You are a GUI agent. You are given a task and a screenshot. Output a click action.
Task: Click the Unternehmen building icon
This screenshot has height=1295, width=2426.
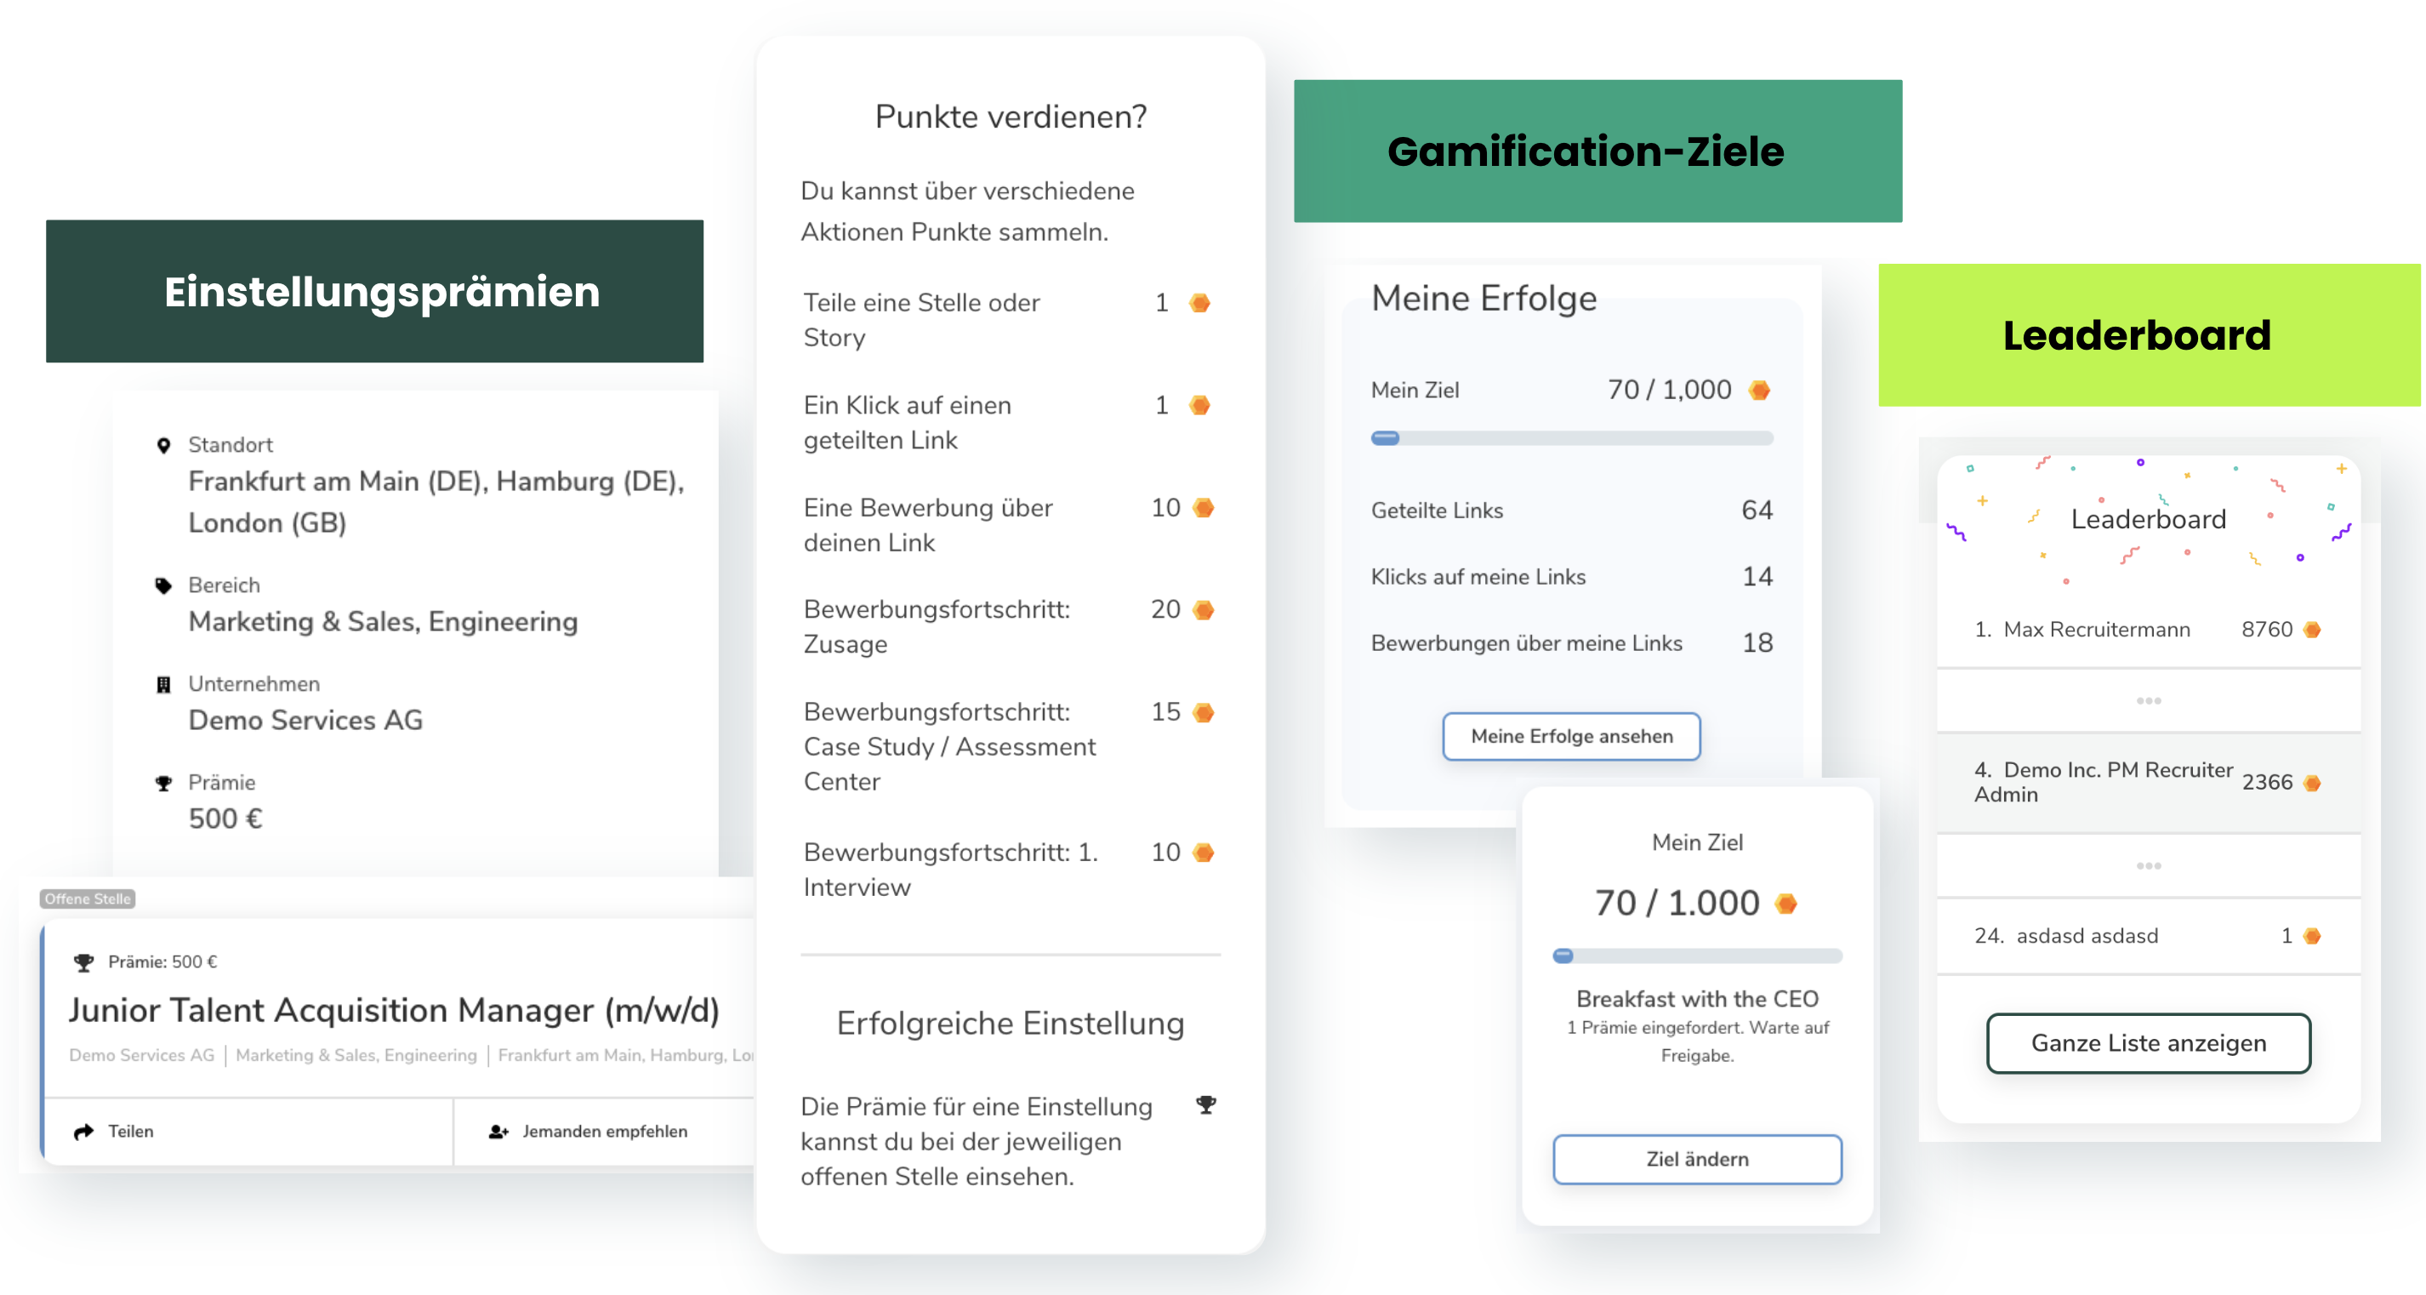(x=164, y=685)
